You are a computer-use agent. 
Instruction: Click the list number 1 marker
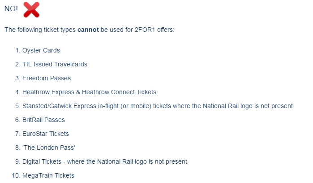[18, 50]
